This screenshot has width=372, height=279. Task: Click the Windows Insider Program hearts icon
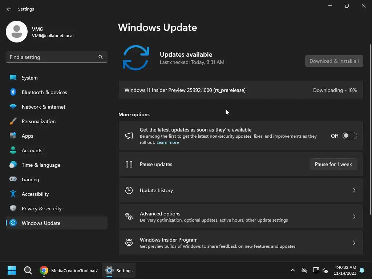[x=129, y=242]
